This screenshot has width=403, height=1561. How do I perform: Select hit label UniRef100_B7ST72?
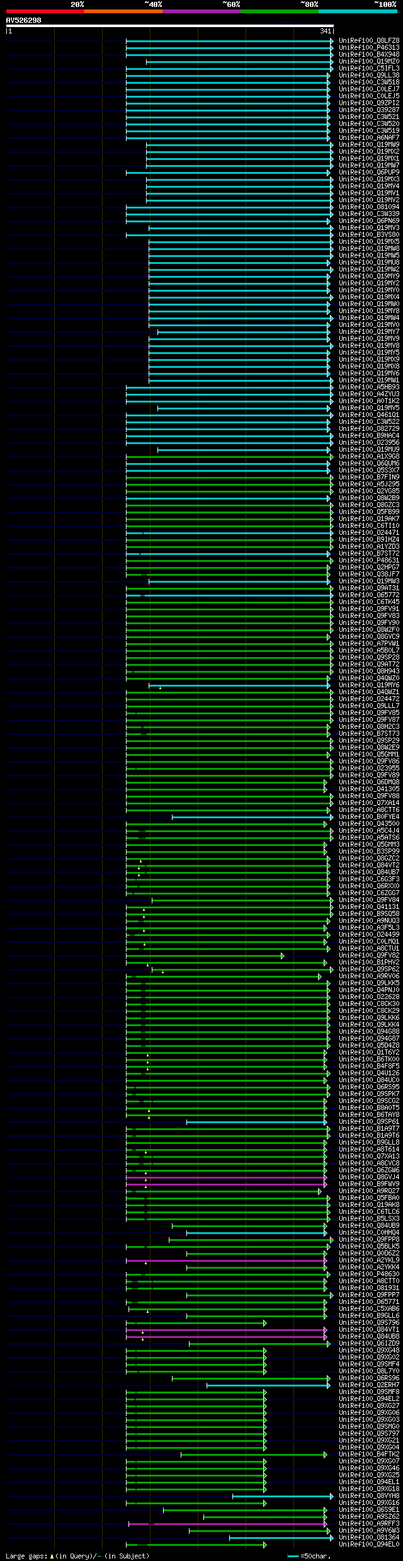coord(369,554)
